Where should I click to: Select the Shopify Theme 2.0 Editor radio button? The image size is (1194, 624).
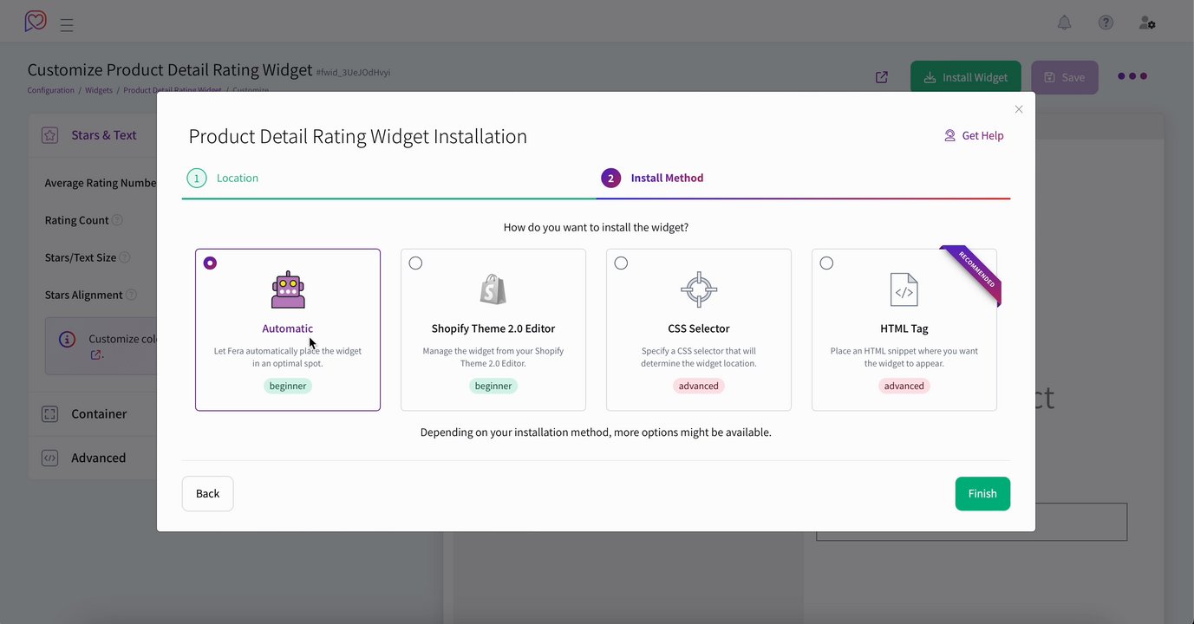tap(415, 263)
